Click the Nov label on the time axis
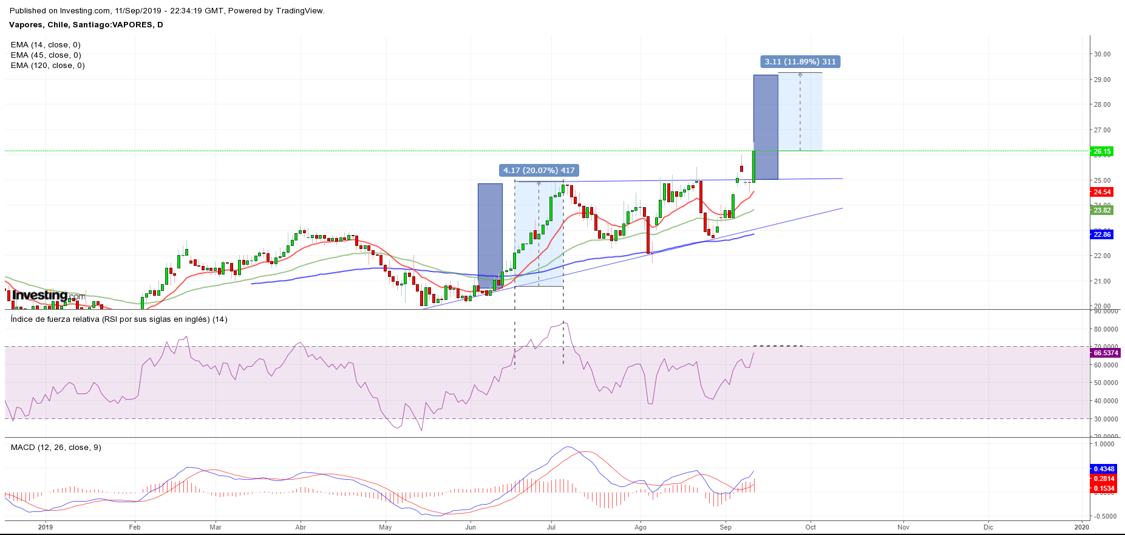The image size is (1125, 535). tap(903, 527)
